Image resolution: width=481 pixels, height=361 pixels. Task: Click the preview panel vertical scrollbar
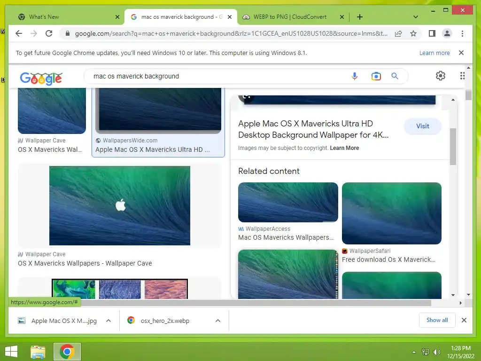453,147
